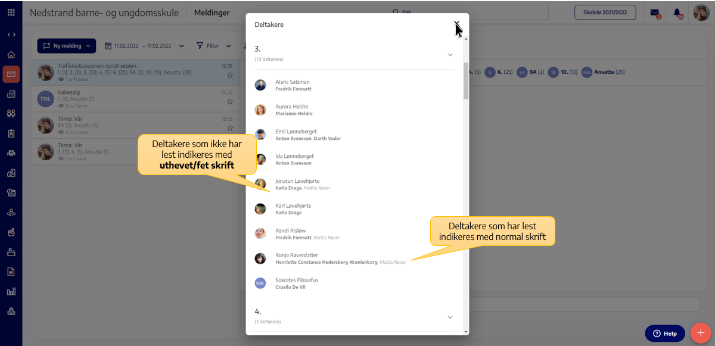Open the puzzle-piece sidebar icon
The width and height of the screenshot is (715, 346).
11,173
